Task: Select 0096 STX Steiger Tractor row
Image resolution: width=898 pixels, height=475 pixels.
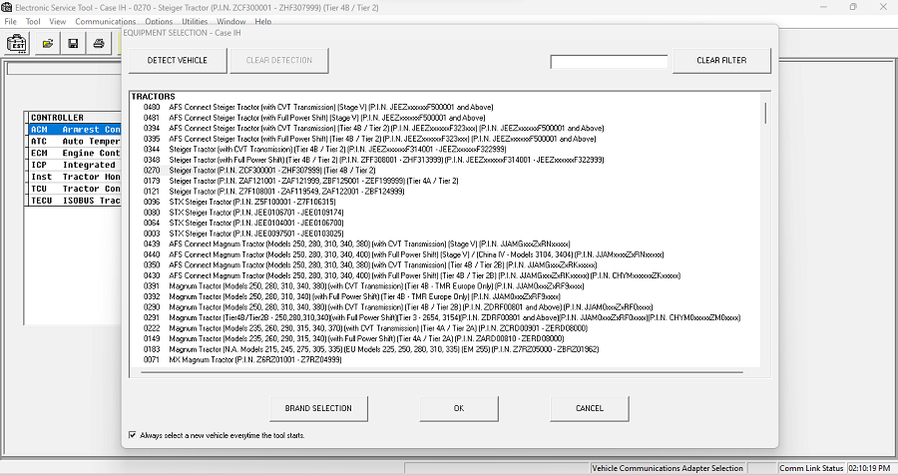Action: click(x=239, y=202)
